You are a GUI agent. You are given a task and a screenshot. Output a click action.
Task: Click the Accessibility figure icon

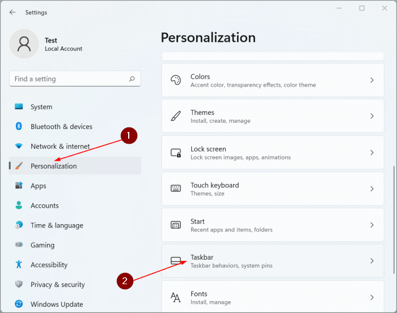click(x=19, y=264)
